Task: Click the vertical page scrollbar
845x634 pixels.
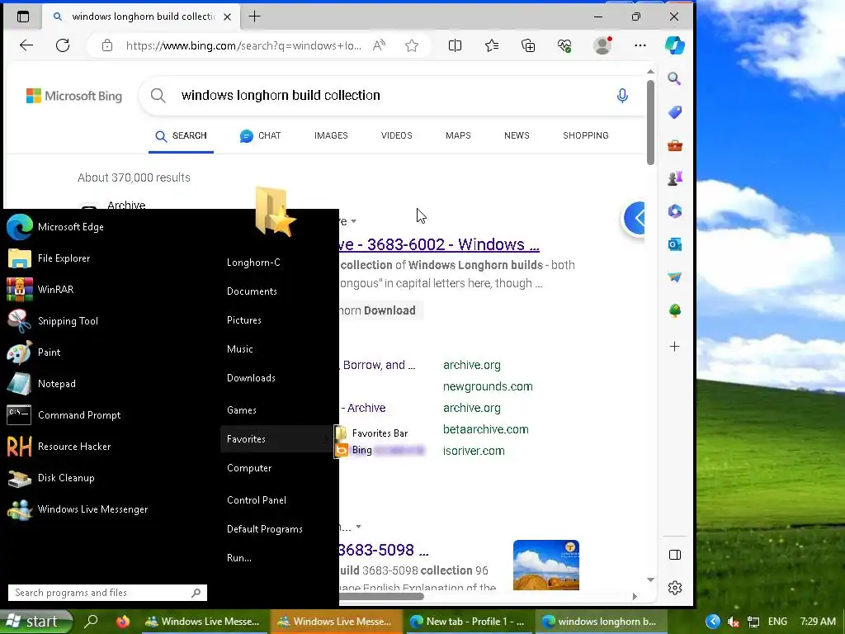Action: pyautogui.click(x=650, y=122)
